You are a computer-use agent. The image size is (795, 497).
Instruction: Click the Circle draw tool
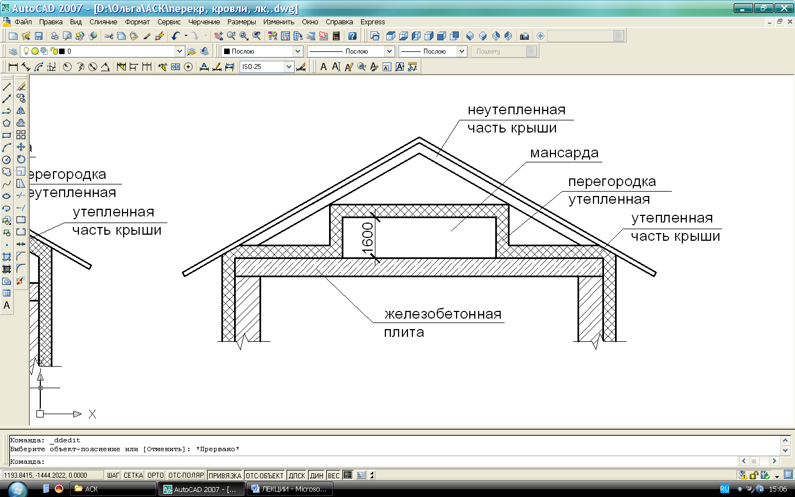(7, 160)
